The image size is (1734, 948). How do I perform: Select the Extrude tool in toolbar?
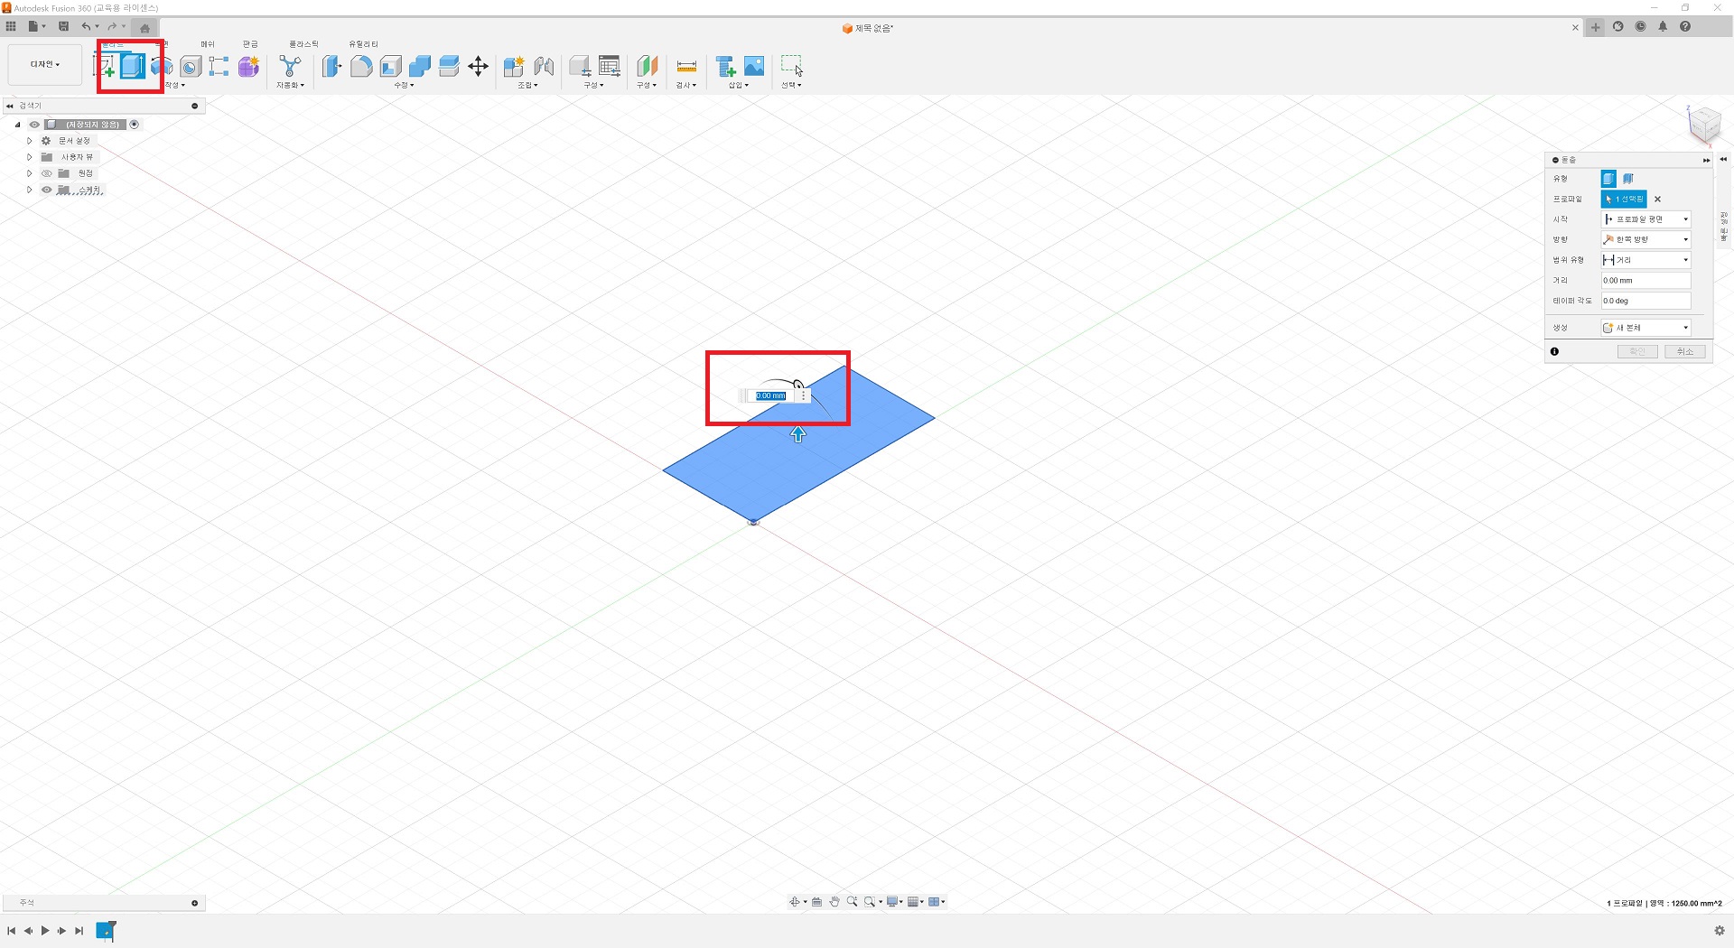(133, 66)
